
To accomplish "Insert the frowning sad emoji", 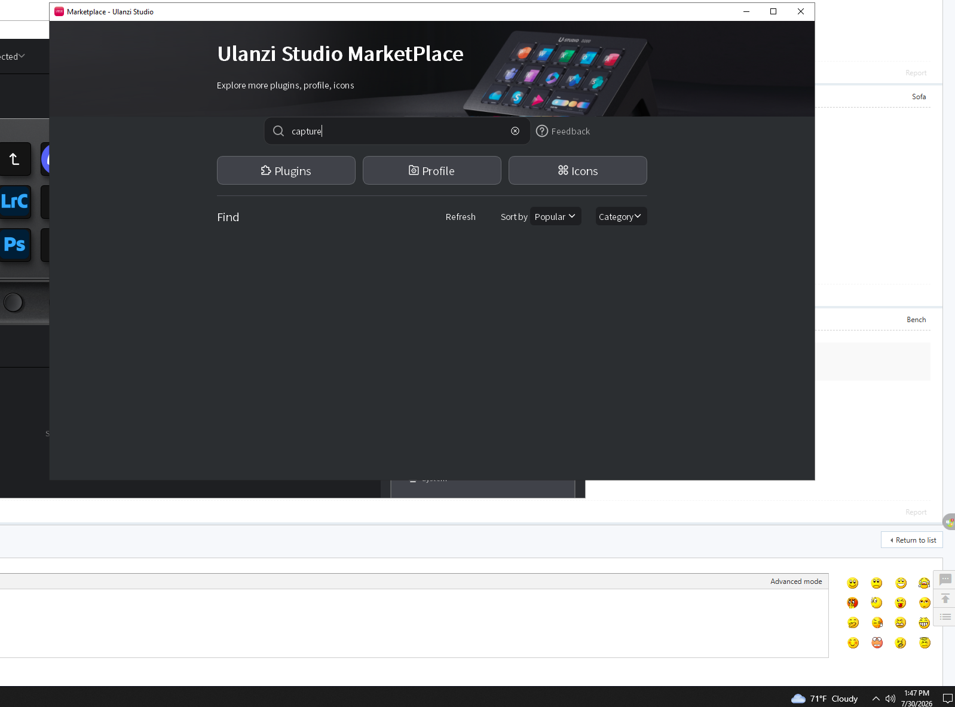I will point(877,583).
